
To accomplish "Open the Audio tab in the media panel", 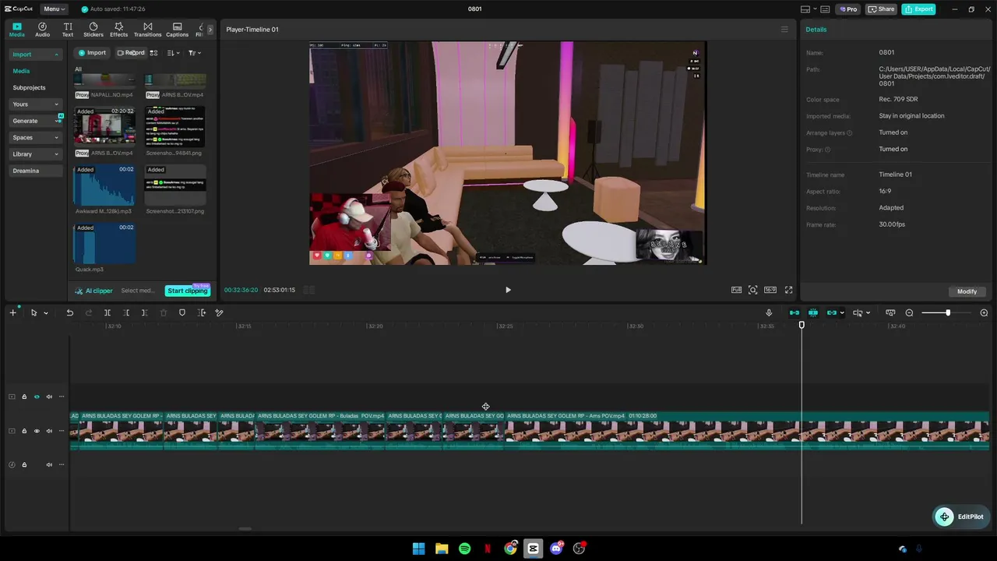I will (x=42, y=30).
